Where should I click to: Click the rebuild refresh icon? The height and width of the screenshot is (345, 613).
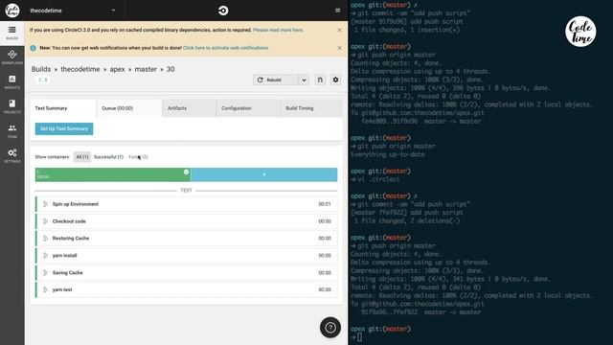pos(260,80)
